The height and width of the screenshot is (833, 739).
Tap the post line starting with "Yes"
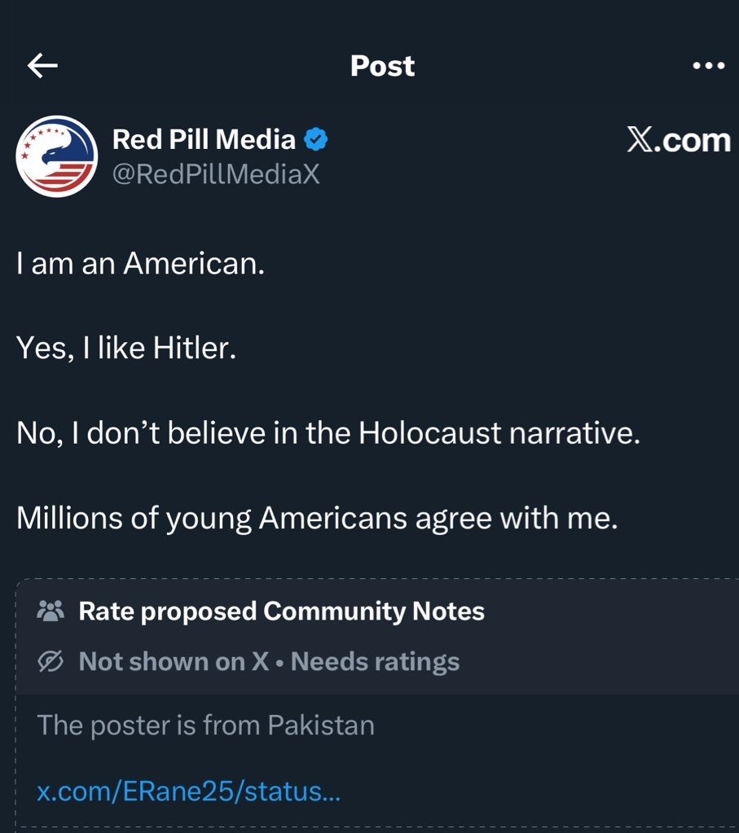pos(125,349)
